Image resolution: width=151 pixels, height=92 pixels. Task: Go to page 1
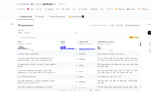[x=70, y=90]
